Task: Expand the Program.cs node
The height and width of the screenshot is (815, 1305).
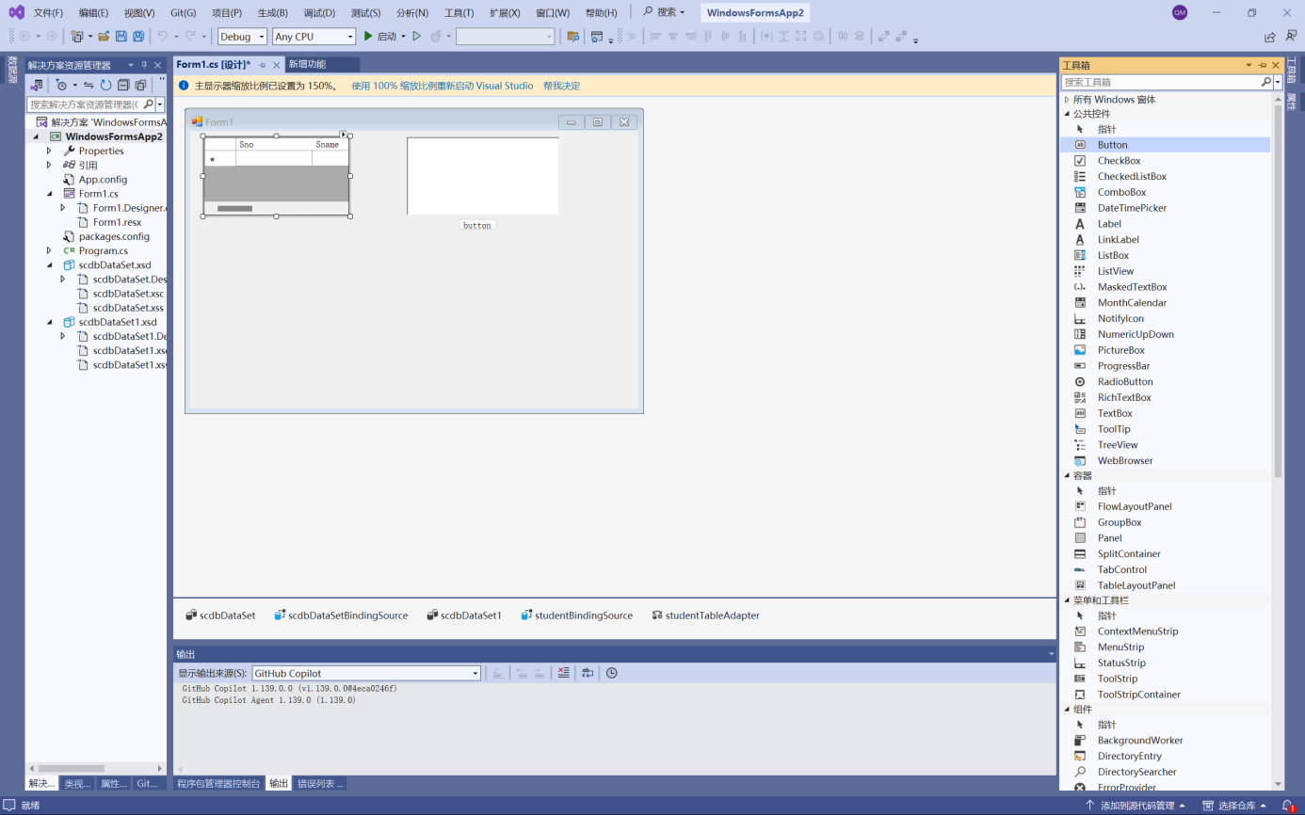Action: [49, 250]
